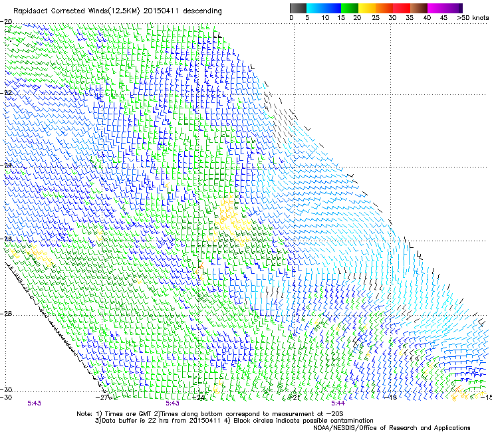Click the "-15" longitude label at bottom right
492x432 pixels.
pos(486,397)
